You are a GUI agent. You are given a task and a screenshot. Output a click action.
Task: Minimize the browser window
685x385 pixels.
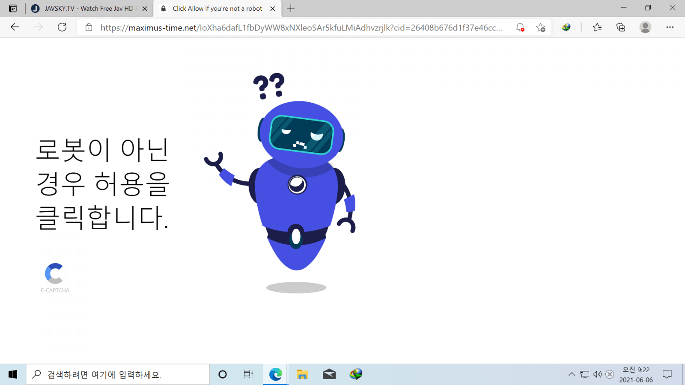624,8
